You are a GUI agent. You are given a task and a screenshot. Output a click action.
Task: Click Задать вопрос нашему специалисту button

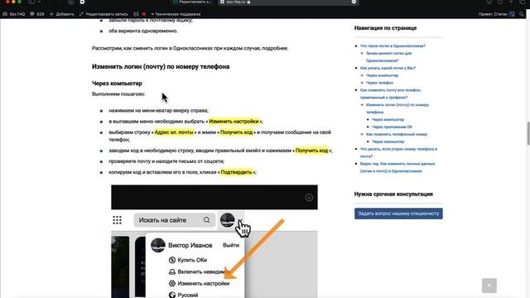[398, 214]
